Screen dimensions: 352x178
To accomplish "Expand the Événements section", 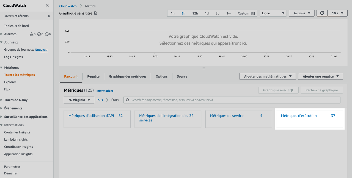I will click(x=2, y=108).
